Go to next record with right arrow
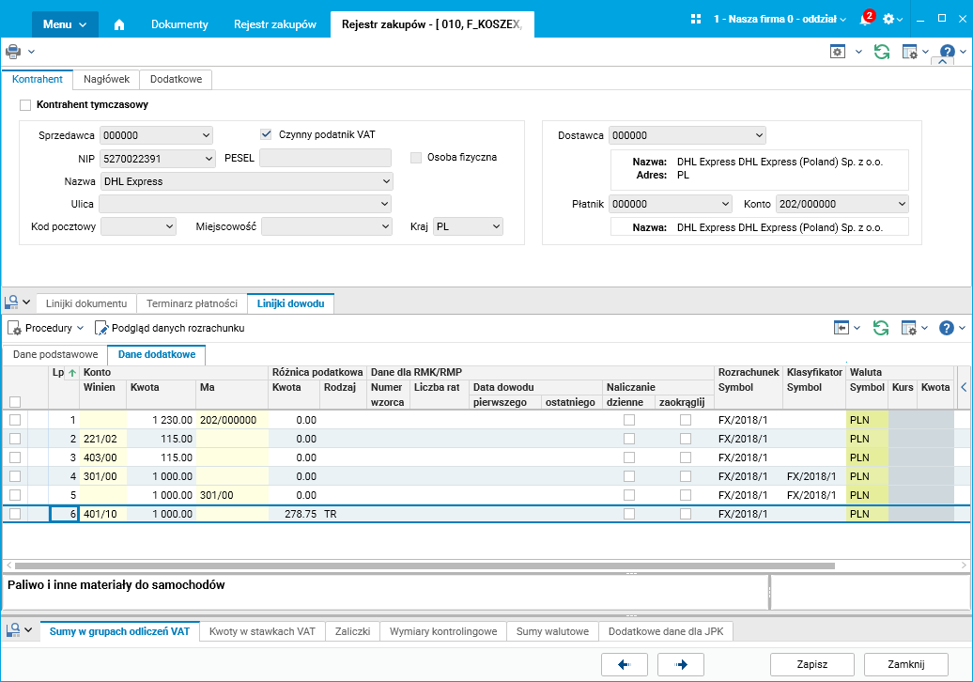The height and width of the screenshot is (682, 973). click(x=682, y=663)
